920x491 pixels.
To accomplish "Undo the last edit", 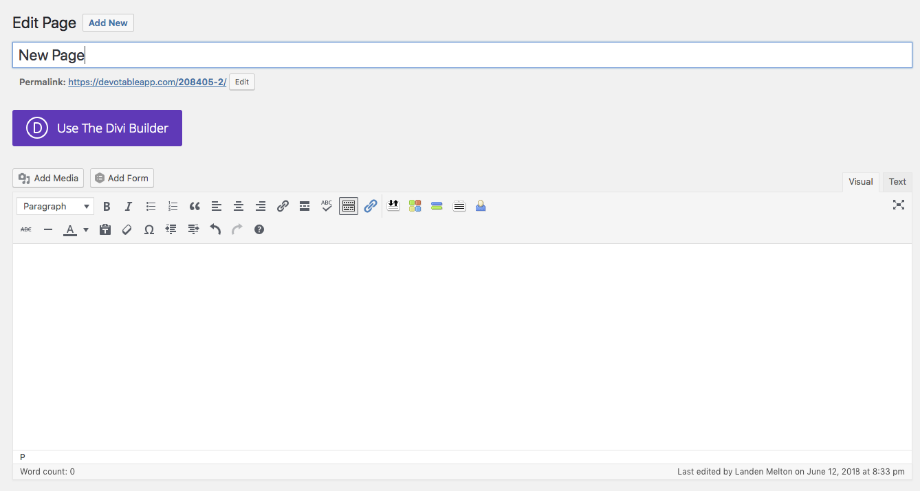I will point(215,229).
